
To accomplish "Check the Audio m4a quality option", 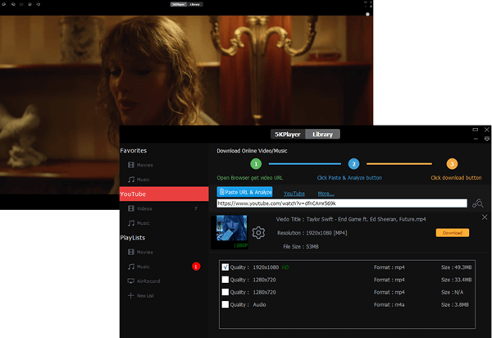I will click(x=225, y=304).
